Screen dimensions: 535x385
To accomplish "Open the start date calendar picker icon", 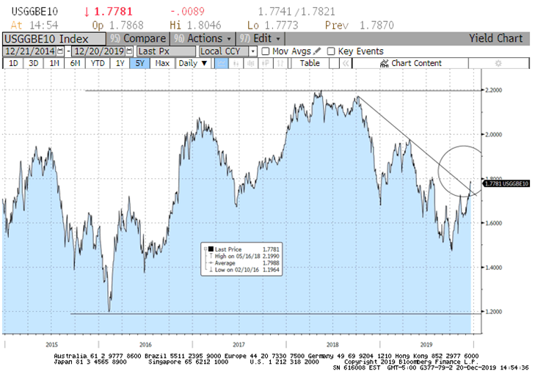I will [x=60, y=51].
